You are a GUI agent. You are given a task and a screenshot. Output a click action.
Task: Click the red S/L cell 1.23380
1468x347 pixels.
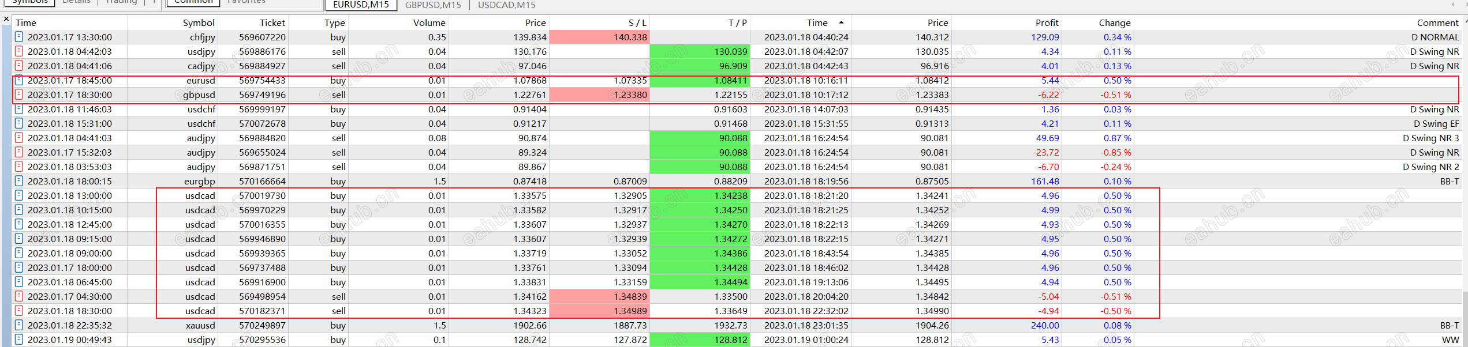[599, 95]
